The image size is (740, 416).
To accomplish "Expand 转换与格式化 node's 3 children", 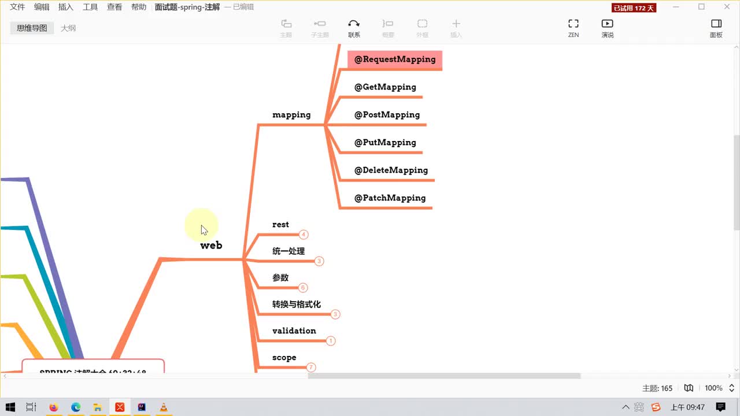I will pos(335,314).
